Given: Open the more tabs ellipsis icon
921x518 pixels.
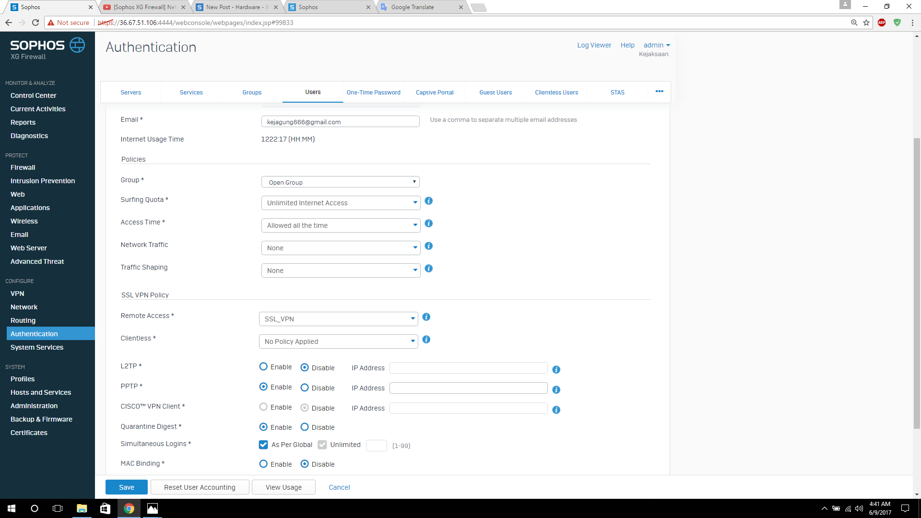Looking at the screenshot, I should (660, 91).
